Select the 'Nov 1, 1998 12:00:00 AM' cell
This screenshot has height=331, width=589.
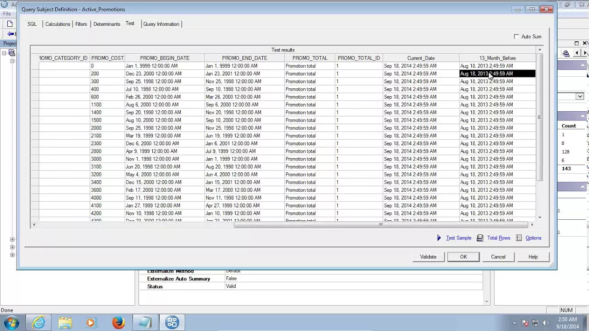(x=165, y=159)
